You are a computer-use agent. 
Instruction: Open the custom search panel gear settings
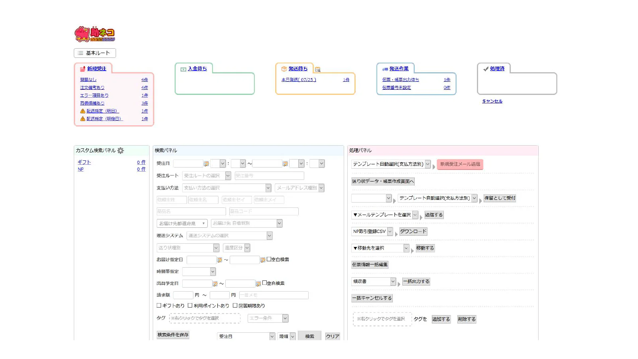pos(120,150)
